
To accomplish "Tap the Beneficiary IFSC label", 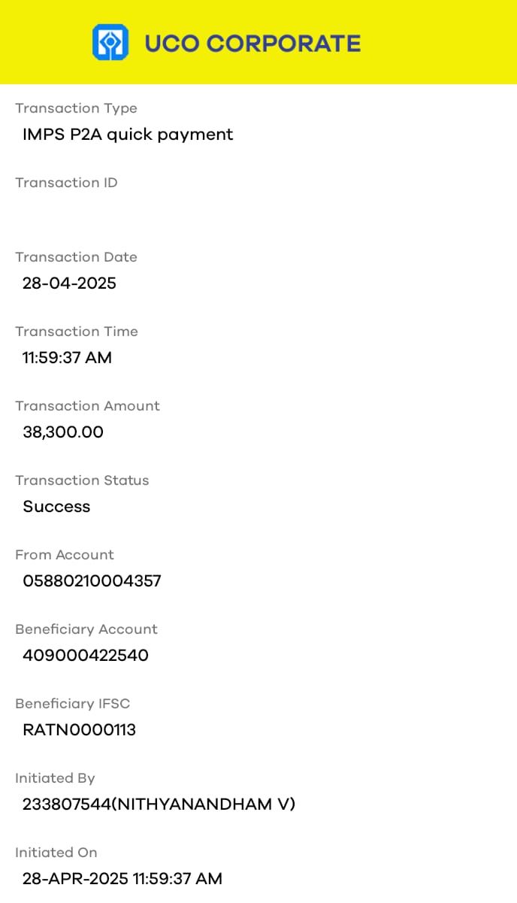I will (x=72, y=704).
